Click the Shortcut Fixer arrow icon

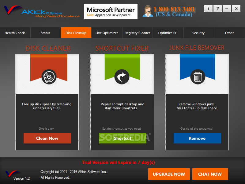[122, 77]
